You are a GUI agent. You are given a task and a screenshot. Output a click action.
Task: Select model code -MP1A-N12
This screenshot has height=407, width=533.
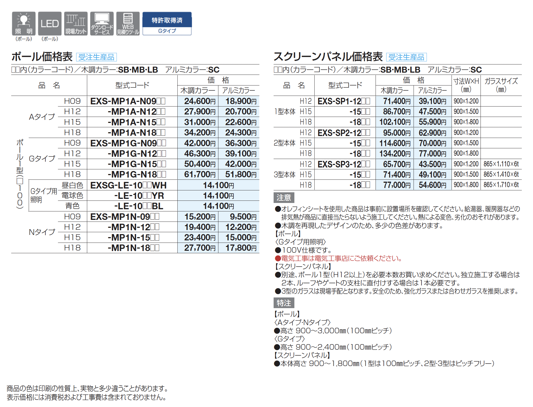tap(137, 112)
